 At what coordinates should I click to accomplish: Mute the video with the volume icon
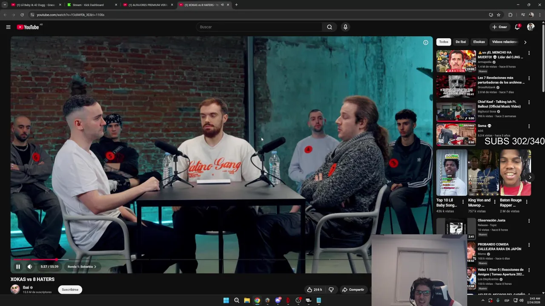coord(30,266)
